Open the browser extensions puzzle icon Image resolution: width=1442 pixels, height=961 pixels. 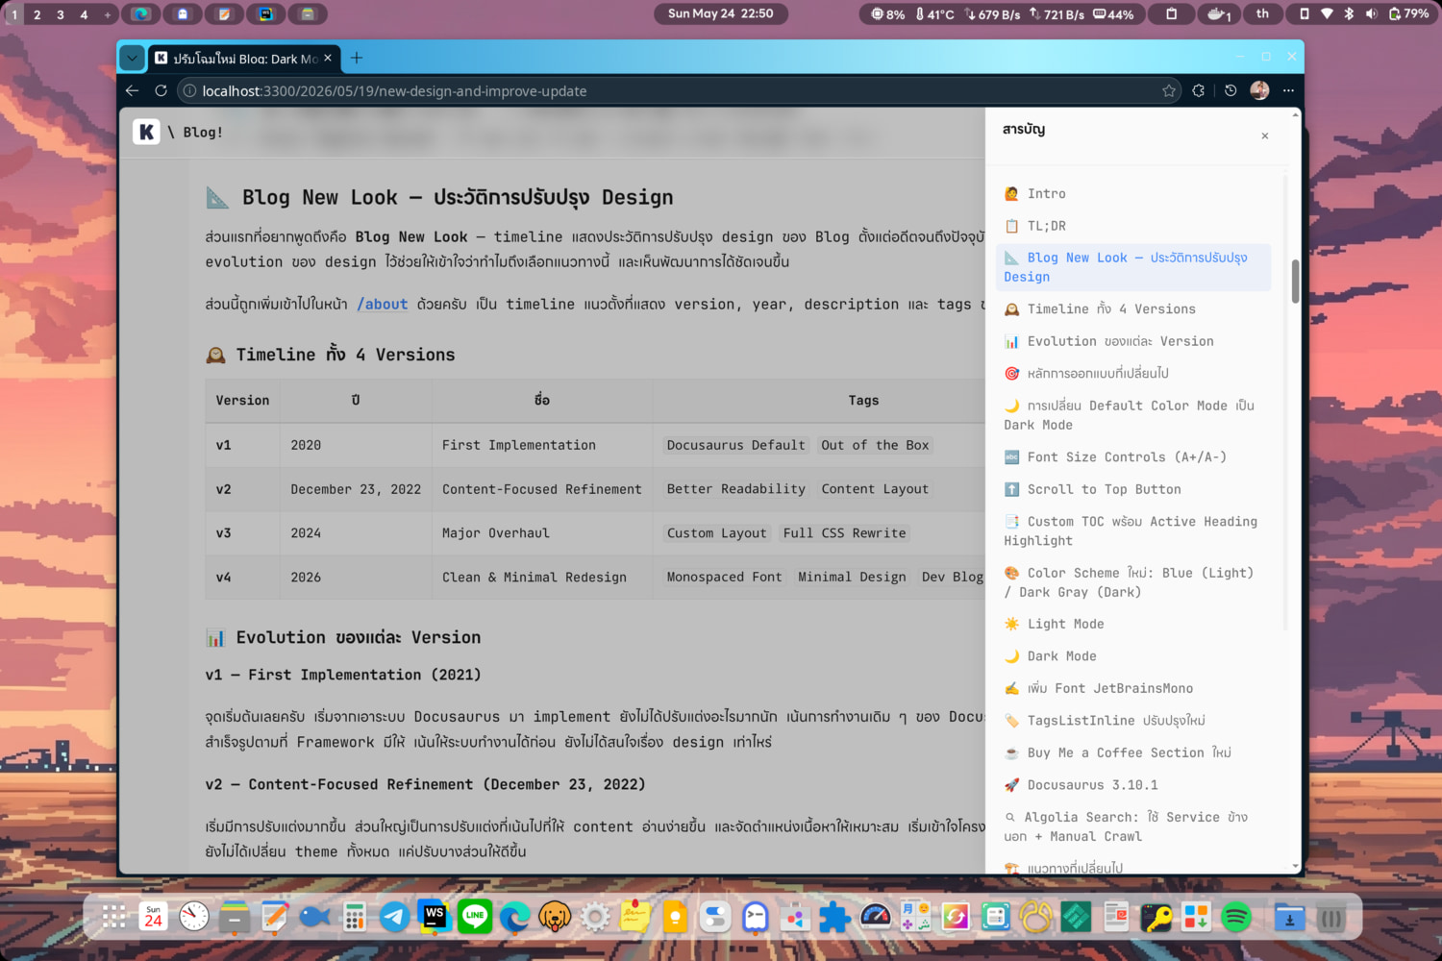click(1199, 90)
